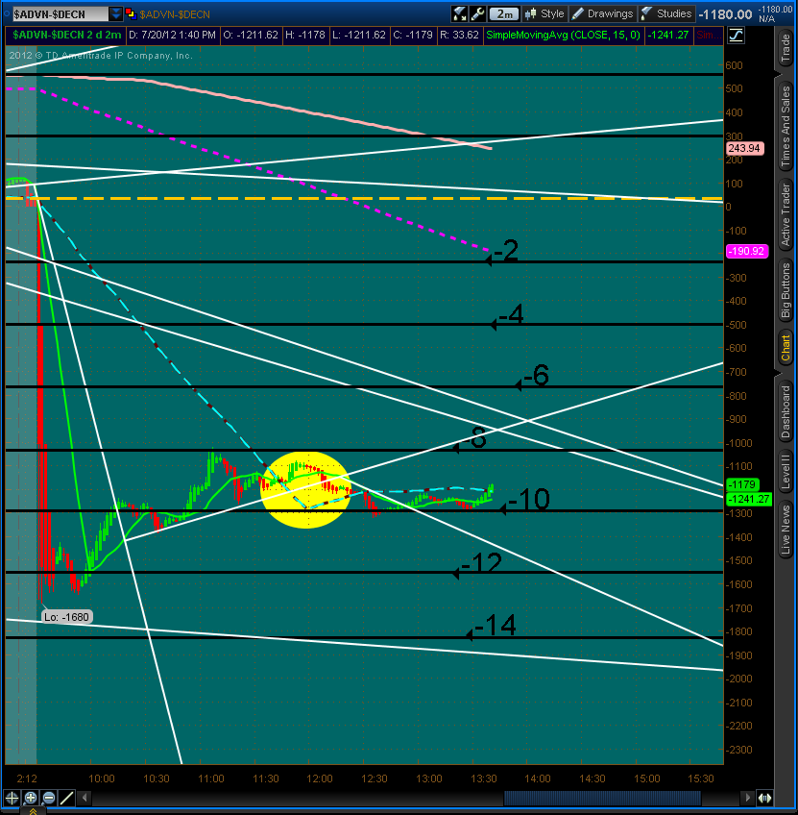Open chart settings wrench icon
Image resolution: width=798 pixels, height=815 pixels.
[x=477, y=14]
